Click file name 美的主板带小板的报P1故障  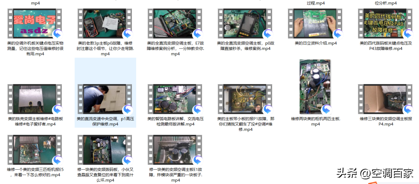[245, 124]
